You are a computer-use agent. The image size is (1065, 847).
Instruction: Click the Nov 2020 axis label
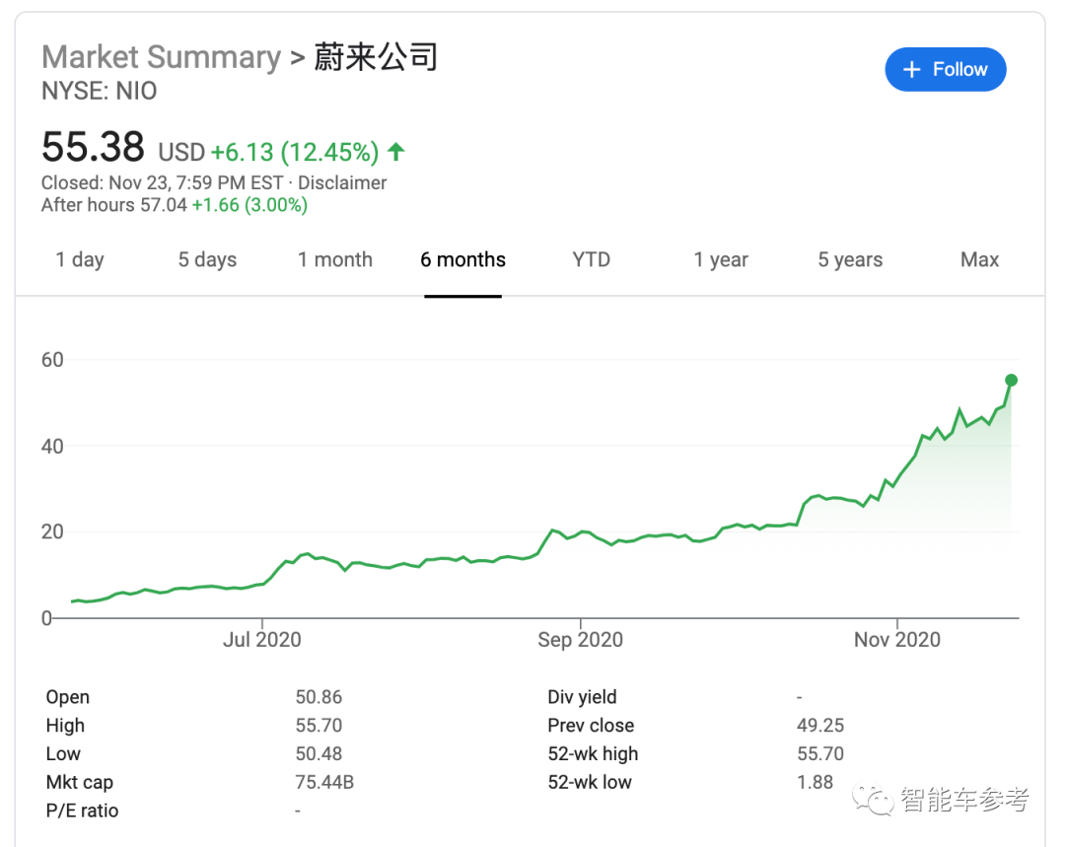pyautogui.click(x=897, y=639)
